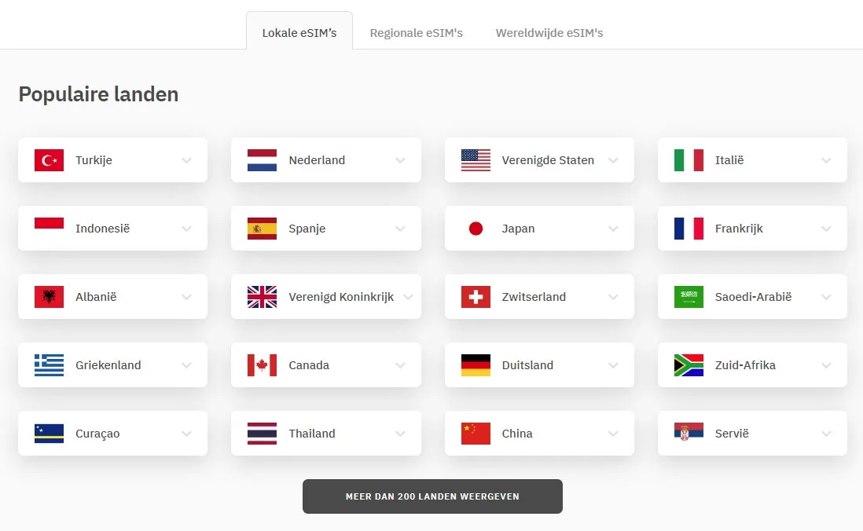
Task: Open the Wereldwijde eSIM's tab
Action: click(x=549, y=33)
